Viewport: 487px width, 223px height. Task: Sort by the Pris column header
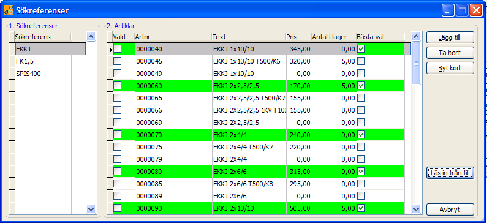pyautogui.click(x=298, y=37)
